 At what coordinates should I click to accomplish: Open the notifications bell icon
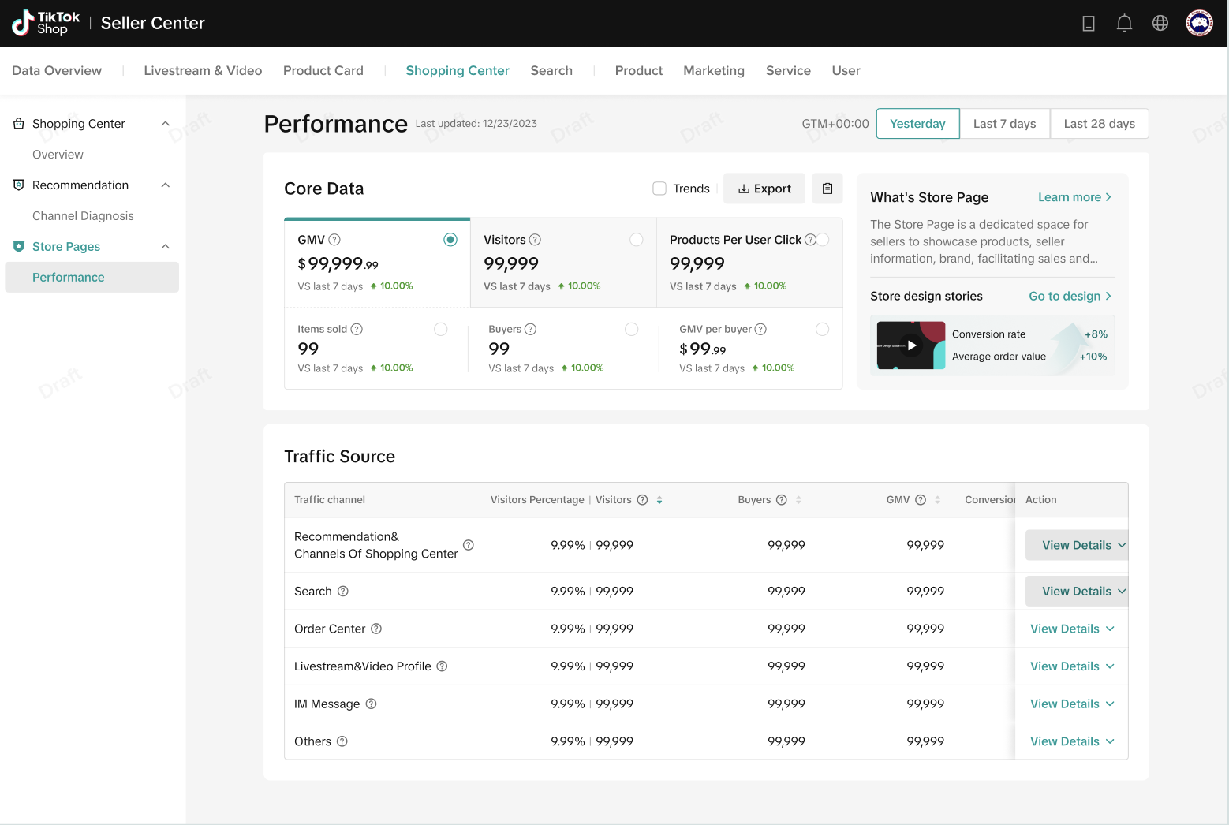1124,24
